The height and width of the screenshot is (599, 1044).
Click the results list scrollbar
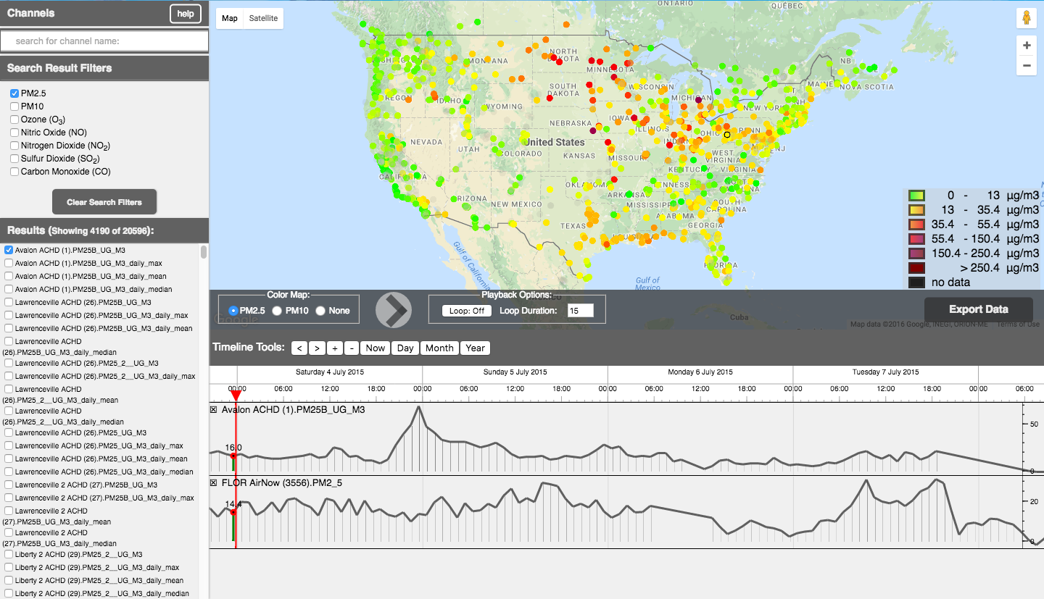pyautogui.click(x=204, y=252)
